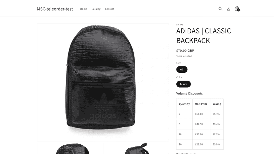
Task: Click the 60.0% saving cell
Action: pyautogui.click(x=217, y=144)
